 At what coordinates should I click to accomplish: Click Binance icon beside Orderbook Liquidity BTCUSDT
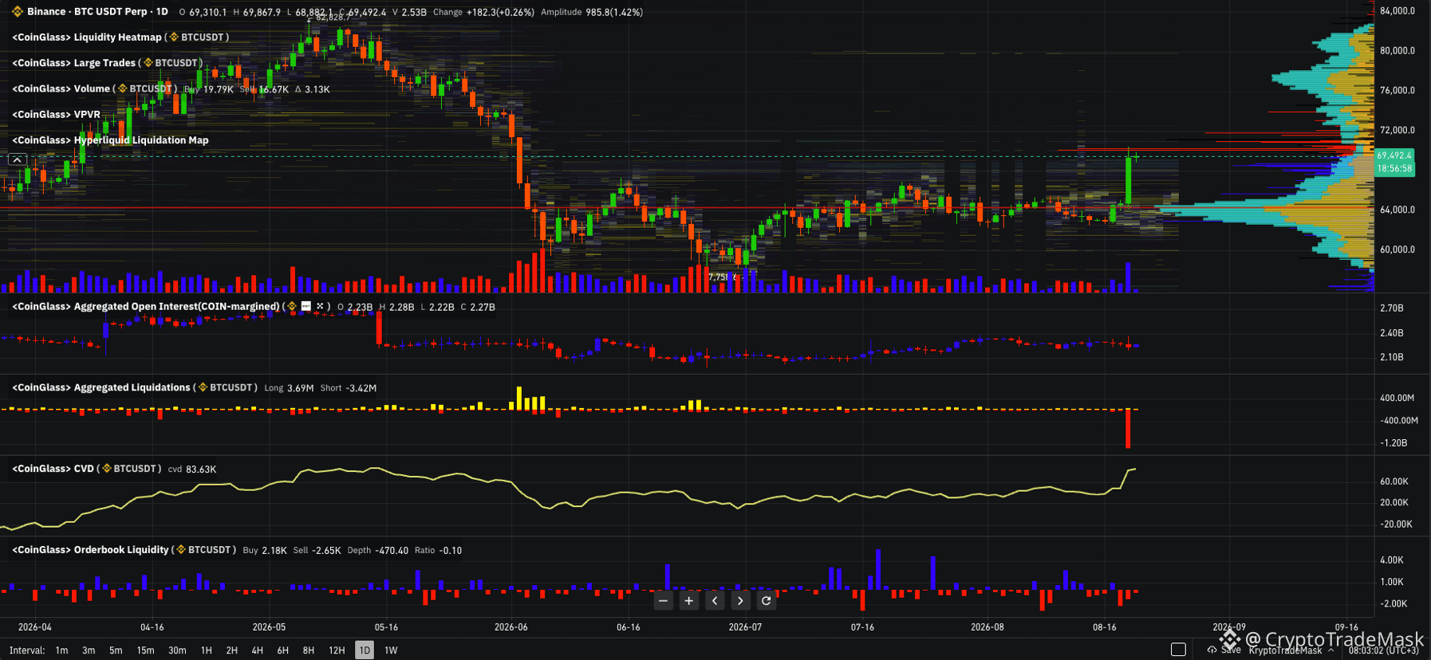tap(181, 550)
